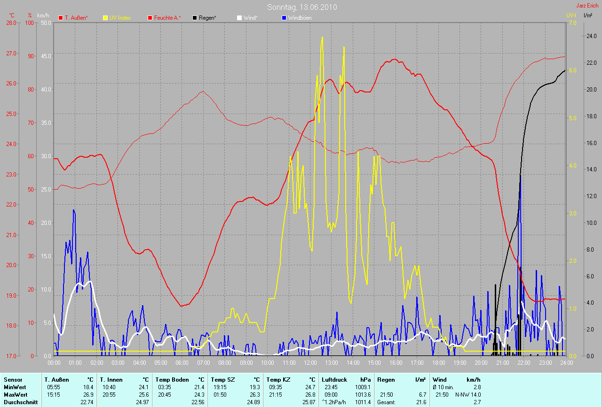Click the 'Ø 10 min.' wind label

(x=444, y=387)
